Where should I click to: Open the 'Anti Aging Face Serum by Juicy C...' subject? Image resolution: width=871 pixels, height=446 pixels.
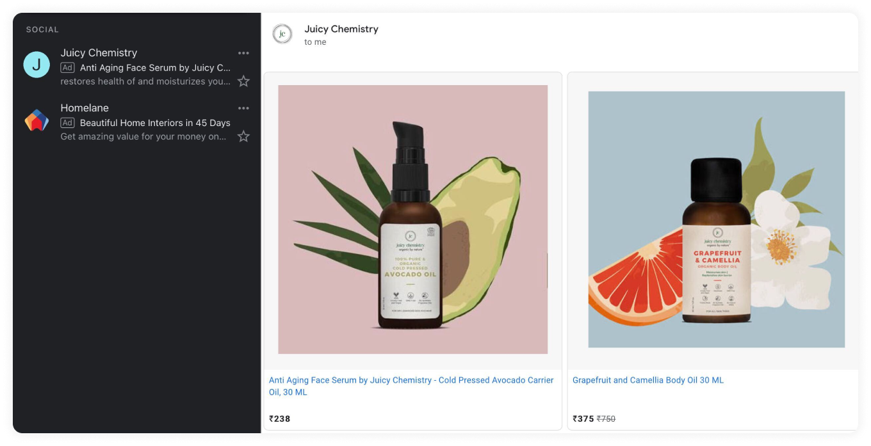click(155, 68)
